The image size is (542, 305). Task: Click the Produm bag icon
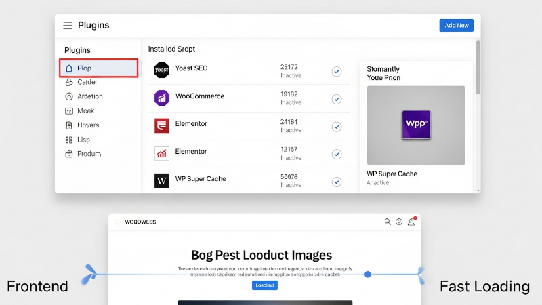69,154
